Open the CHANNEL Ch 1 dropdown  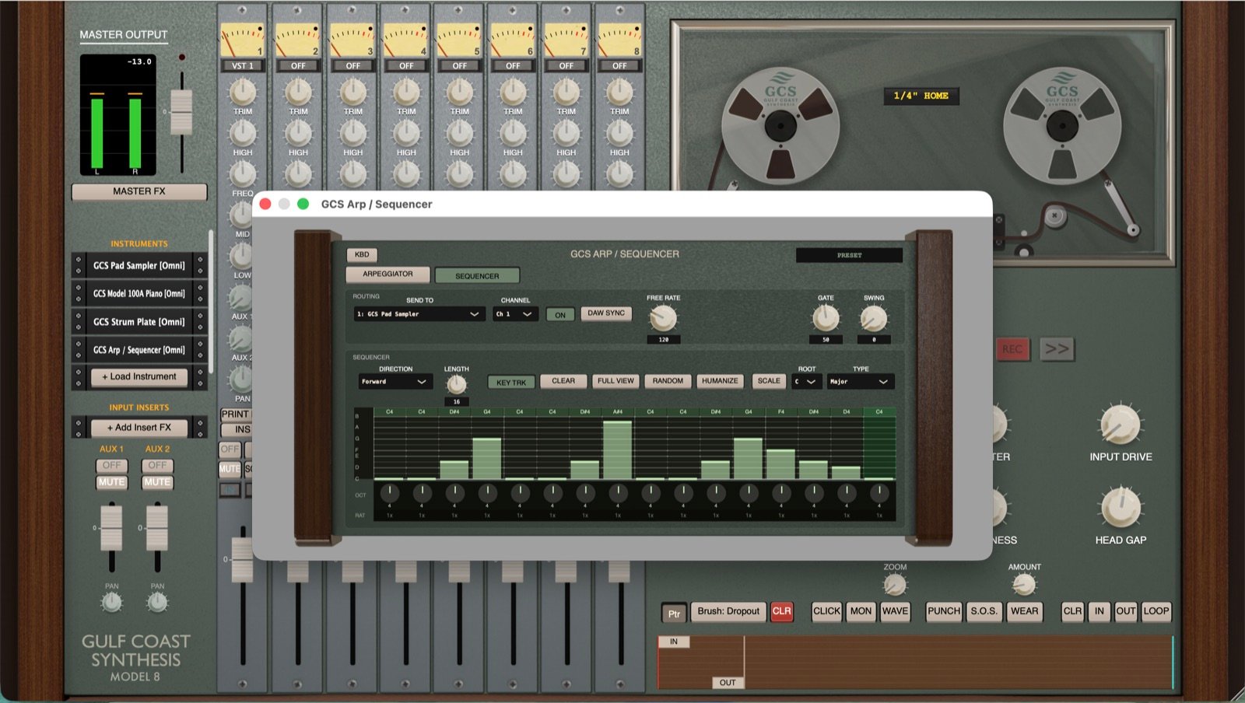[515, 314]
